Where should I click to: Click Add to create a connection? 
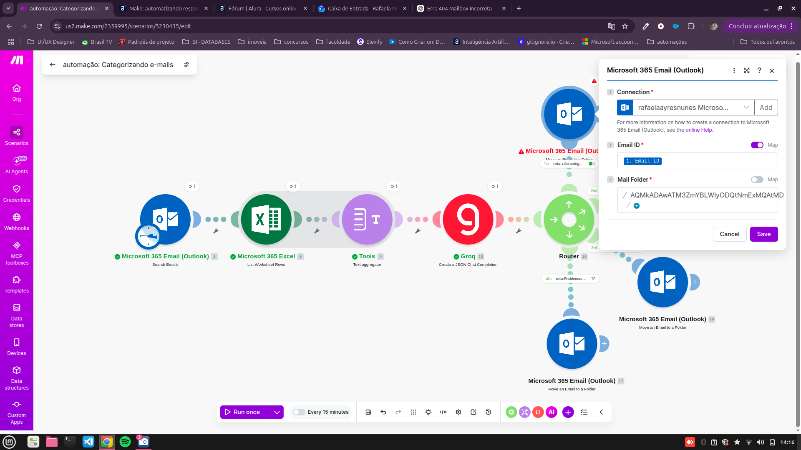click(766, 107)
